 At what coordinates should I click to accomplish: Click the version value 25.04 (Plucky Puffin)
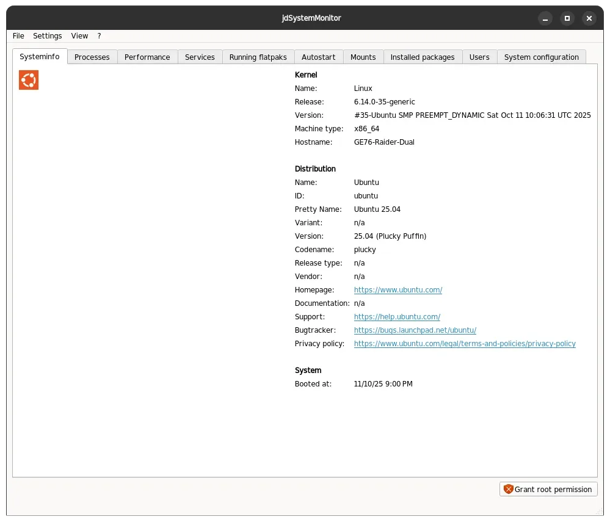[x=390, y=236]
